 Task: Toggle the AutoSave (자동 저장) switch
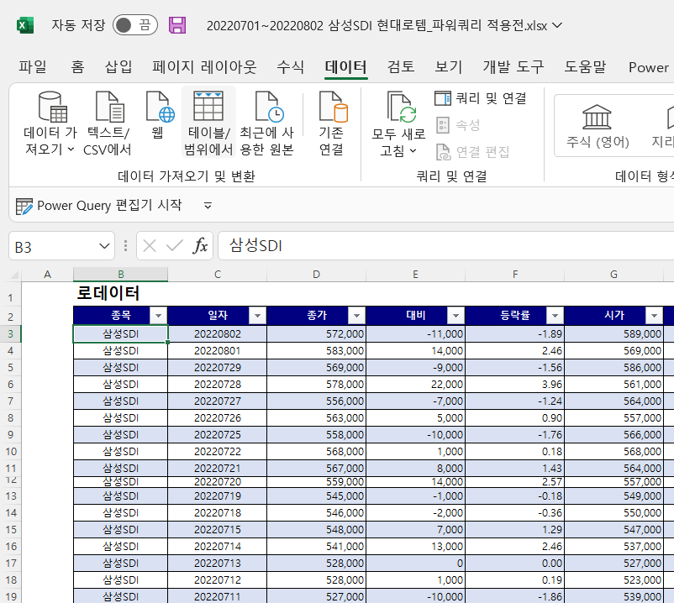click(135, 25)
